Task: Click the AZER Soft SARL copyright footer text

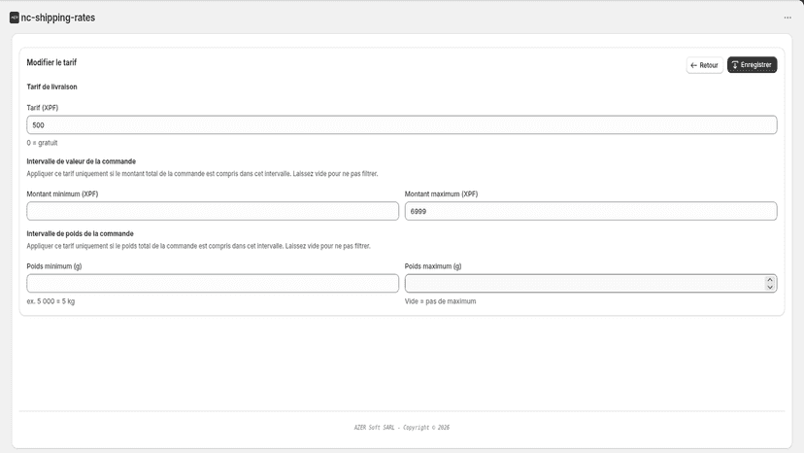Action: pos(401,428)
